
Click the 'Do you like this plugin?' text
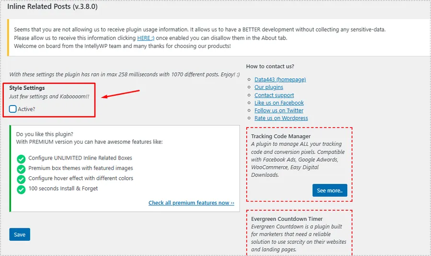click(45, 134)
